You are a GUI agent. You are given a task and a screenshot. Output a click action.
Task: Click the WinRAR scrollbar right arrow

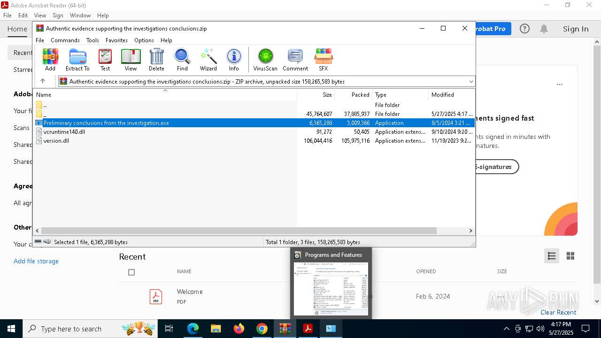pos(470,231)
